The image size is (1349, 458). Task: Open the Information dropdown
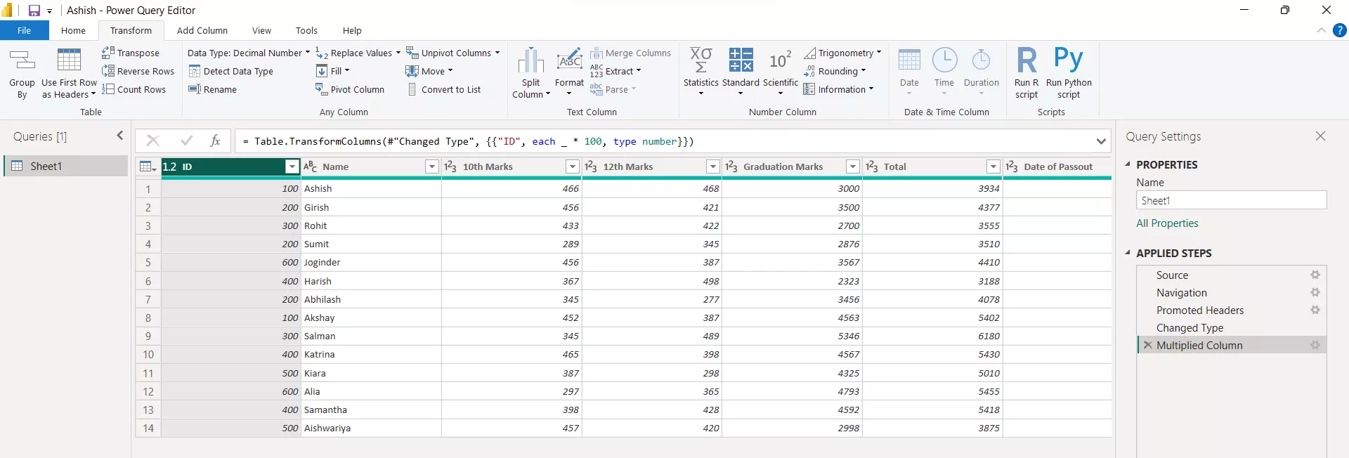839,89
